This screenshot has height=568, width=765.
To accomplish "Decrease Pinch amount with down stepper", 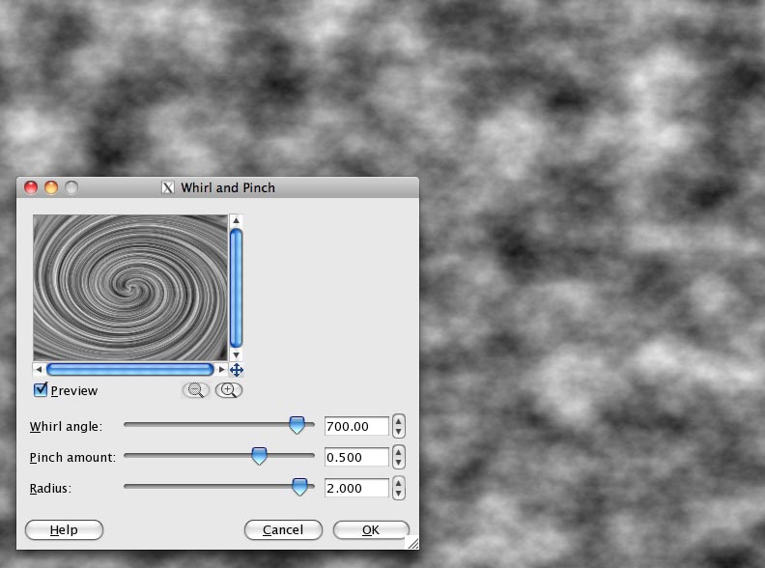I will tap(399, 463).
